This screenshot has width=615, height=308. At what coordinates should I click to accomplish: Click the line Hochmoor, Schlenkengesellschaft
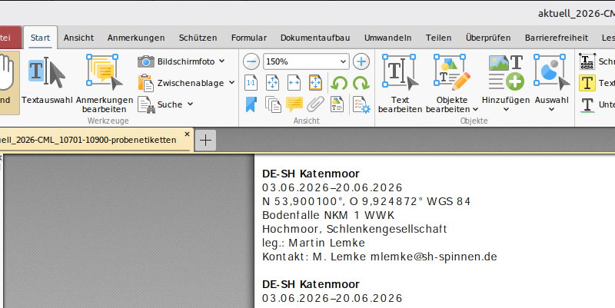(354, 229)
